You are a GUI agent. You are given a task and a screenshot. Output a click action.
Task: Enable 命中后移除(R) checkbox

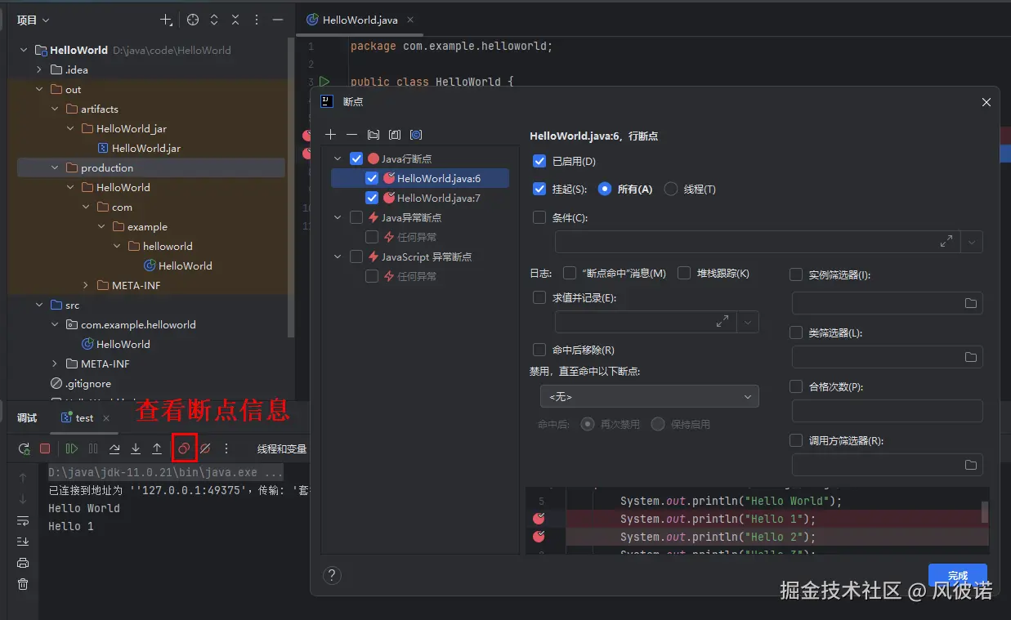(539, 350)
